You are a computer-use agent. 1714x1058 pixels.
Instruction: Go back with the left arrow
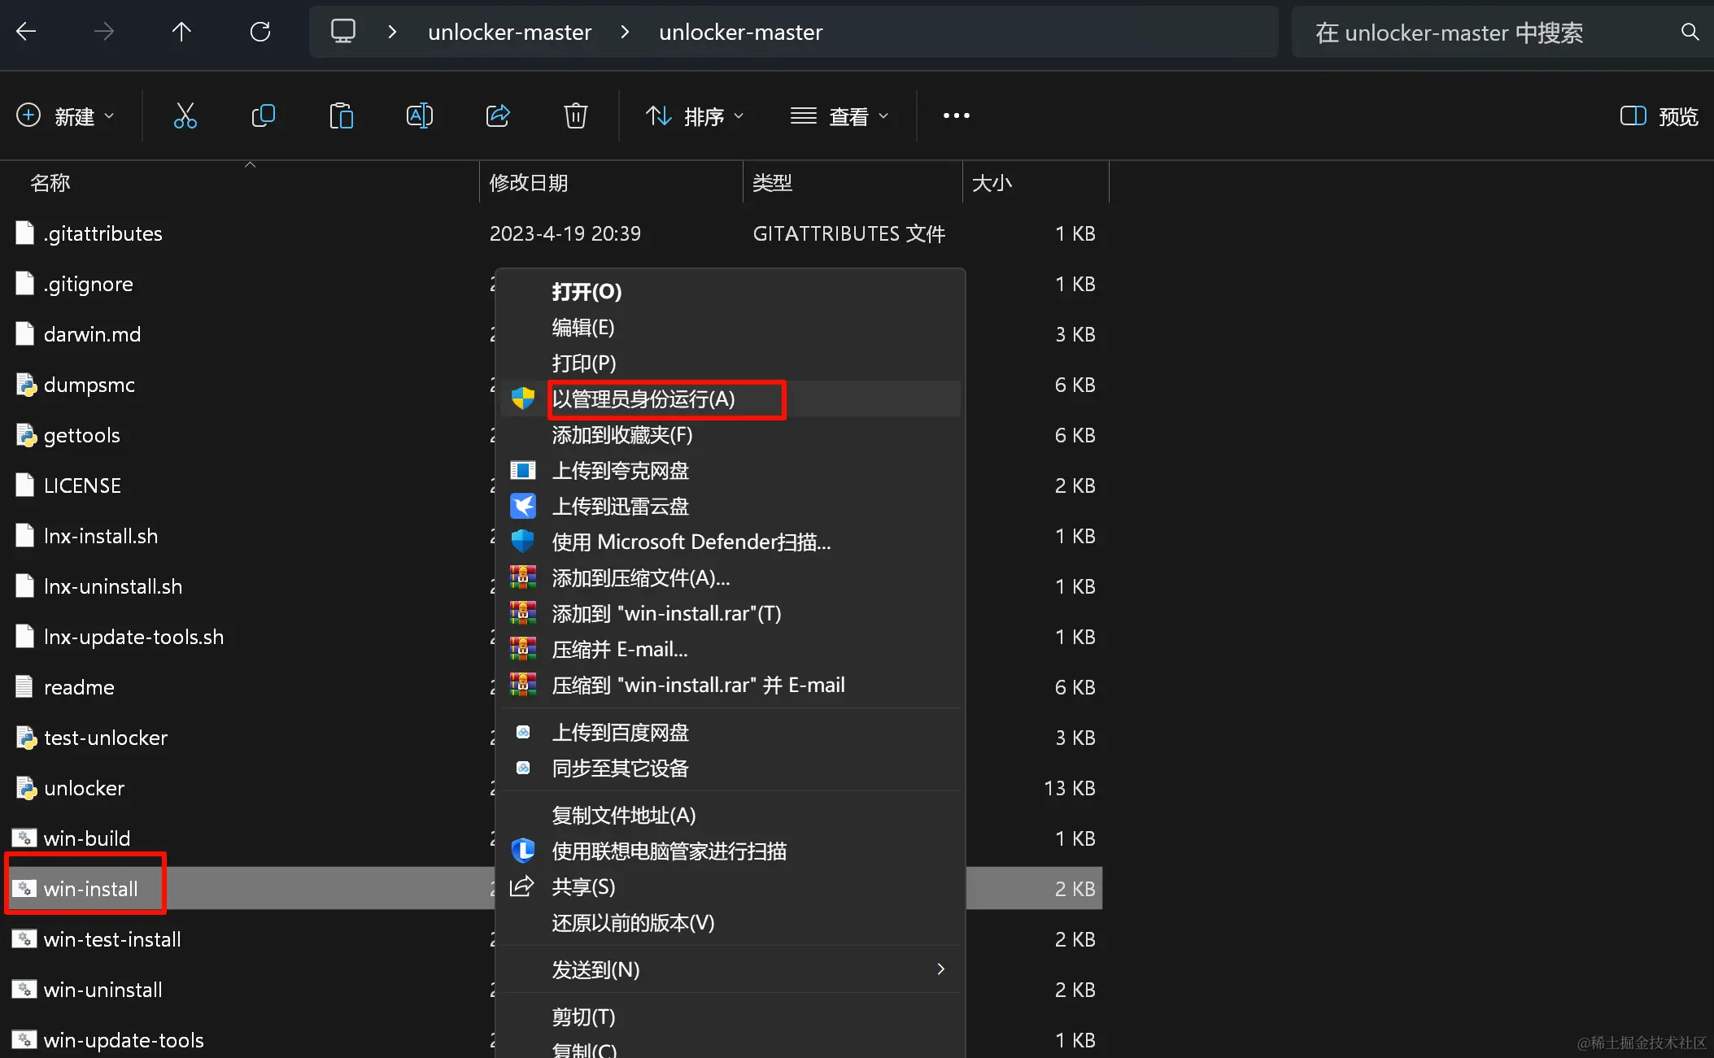[x=27, y=33]
